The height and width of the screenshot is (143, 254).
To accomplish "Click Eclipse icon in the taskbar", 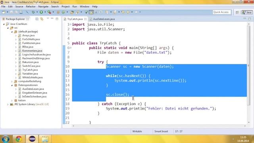I will click(x=32, y=139).
